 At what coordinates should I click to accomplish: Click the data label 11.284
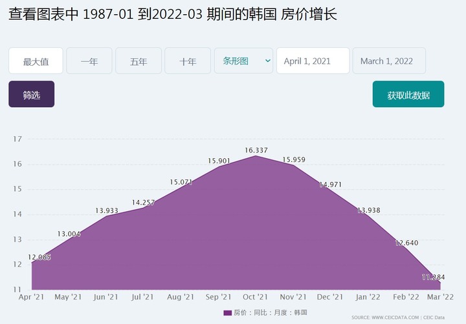(x=433, y=278)
